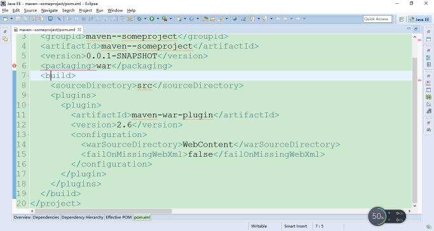
Task: Open dropdown arrow next to Run icon
Action: [158, 19]
